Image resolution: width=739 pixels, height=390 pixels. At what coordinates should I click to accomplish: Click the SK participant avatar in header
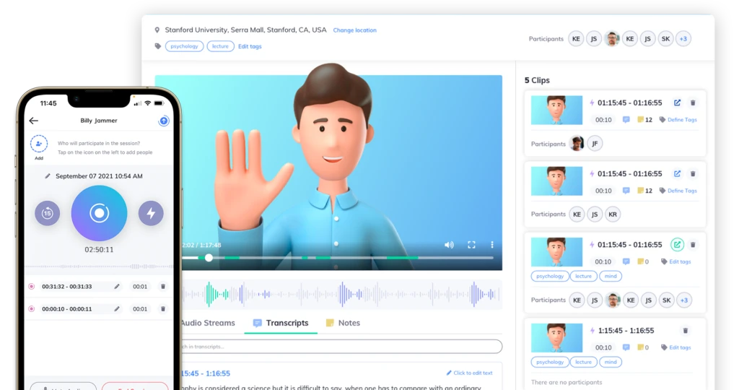pyautogui.click(x=665, y=39)
